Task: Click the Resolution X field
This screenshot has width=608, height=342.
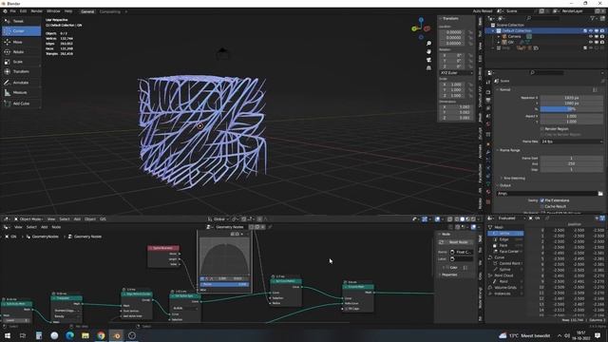Action: [572, 98]
